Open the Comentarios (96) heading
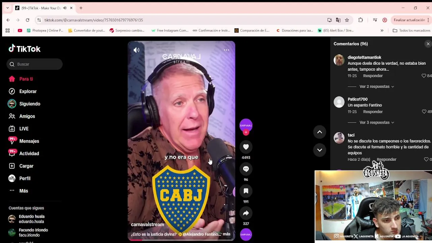Viewport: 432px width, 243px height. 351,44
